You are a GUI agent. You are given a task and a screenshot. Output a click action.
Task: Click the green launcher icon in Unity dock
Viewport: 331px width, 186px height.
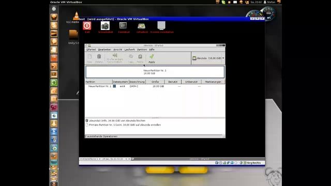pos(54,83)
